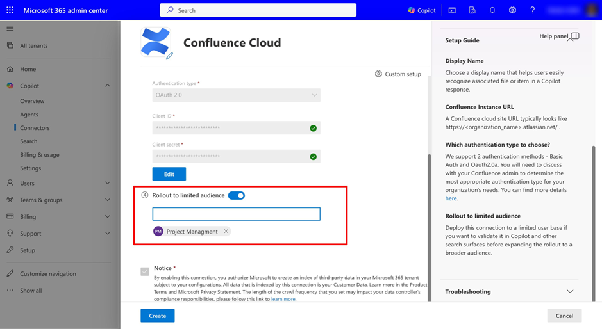Open Copilot Overview page
602x329 pixels.
pyautogui.click(x=32, y=101)
